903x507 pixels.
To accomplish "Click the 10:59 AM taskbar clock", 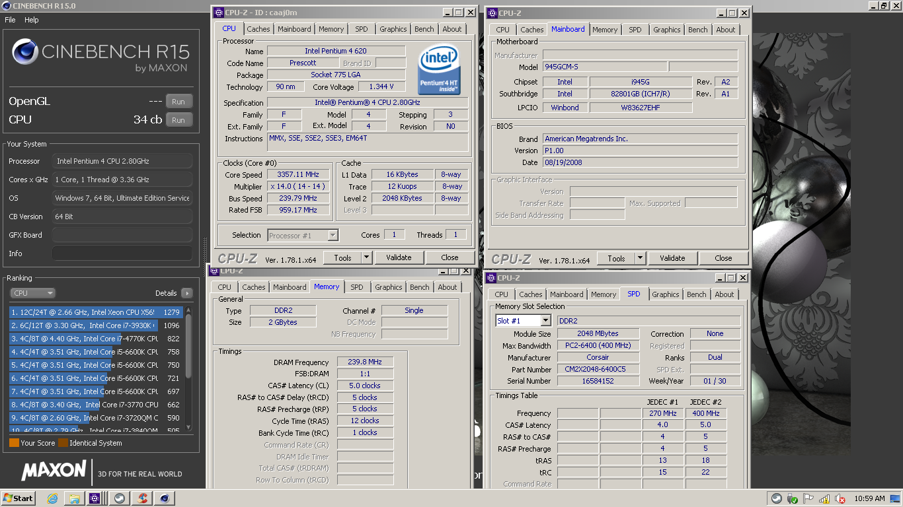I will coord(869,499).
